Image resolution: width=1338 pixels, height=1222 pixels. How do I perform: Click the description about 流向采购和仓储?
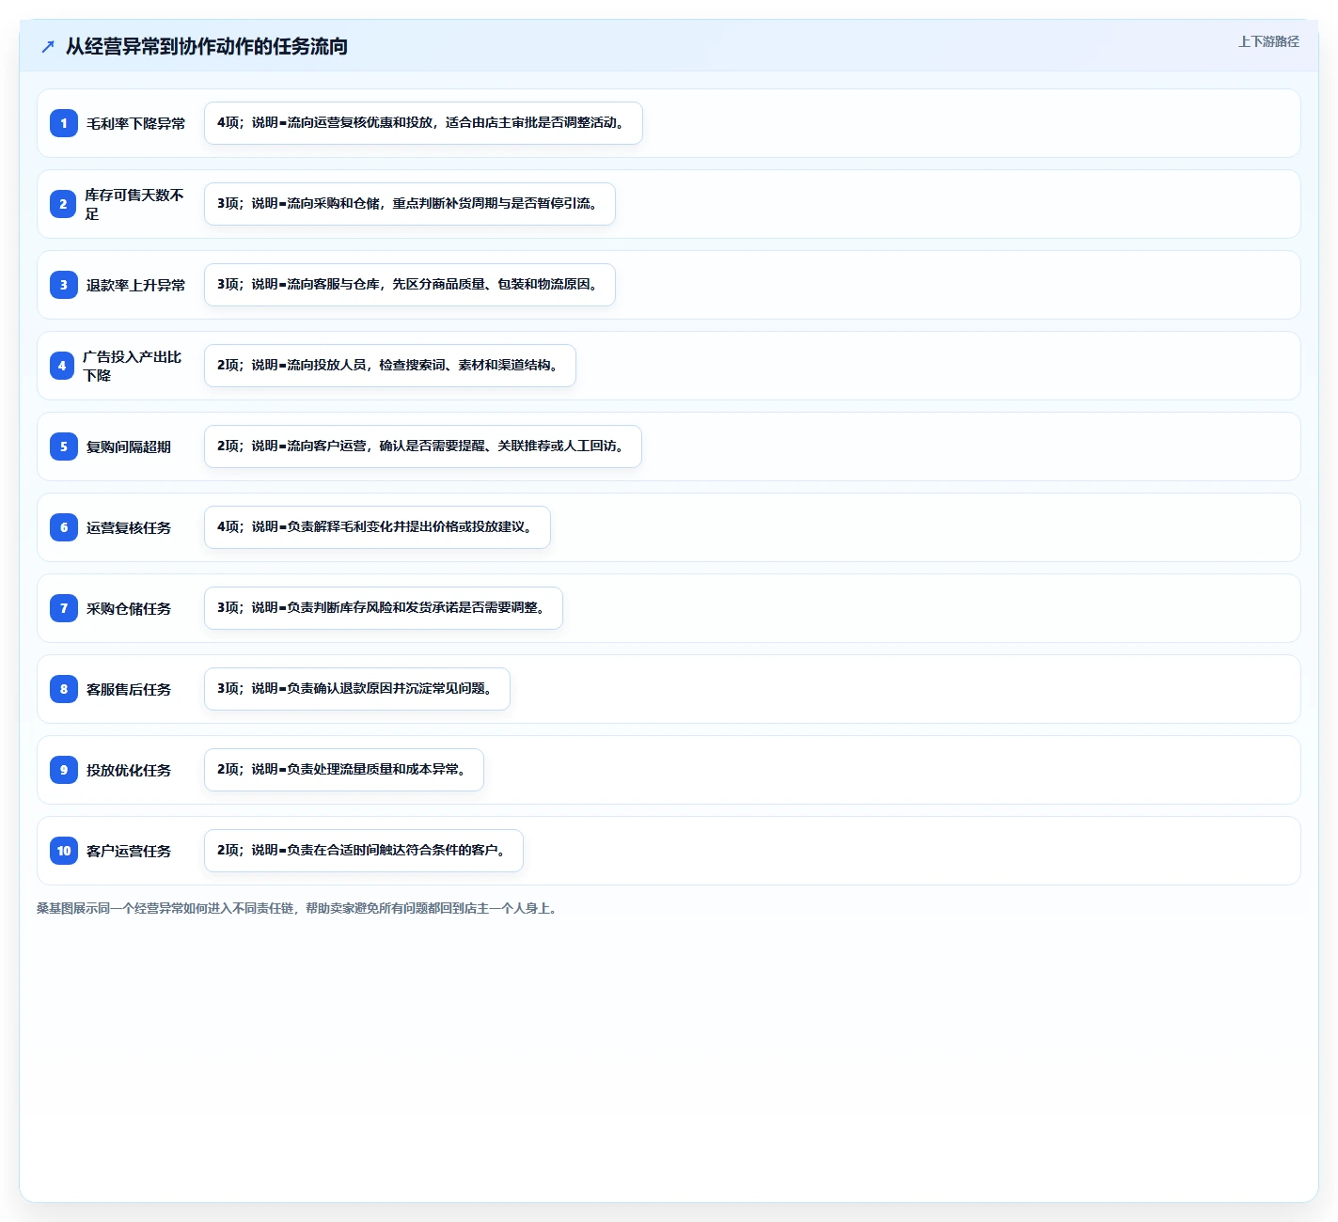click(x=410, y=204)
